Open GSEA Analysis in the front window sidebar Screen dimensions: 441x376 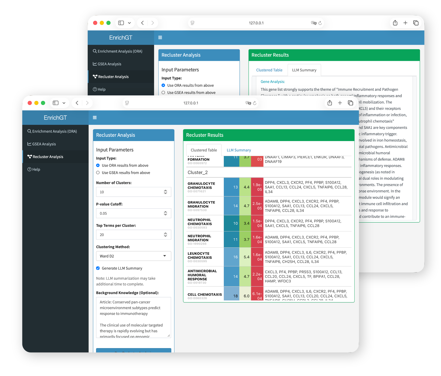tap(44, 144)
